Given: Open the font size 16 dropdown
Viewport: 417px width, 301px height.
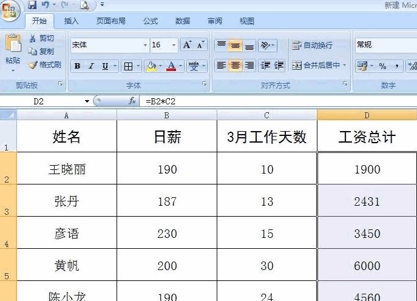Looking at the screenshot, I should 174,45.
